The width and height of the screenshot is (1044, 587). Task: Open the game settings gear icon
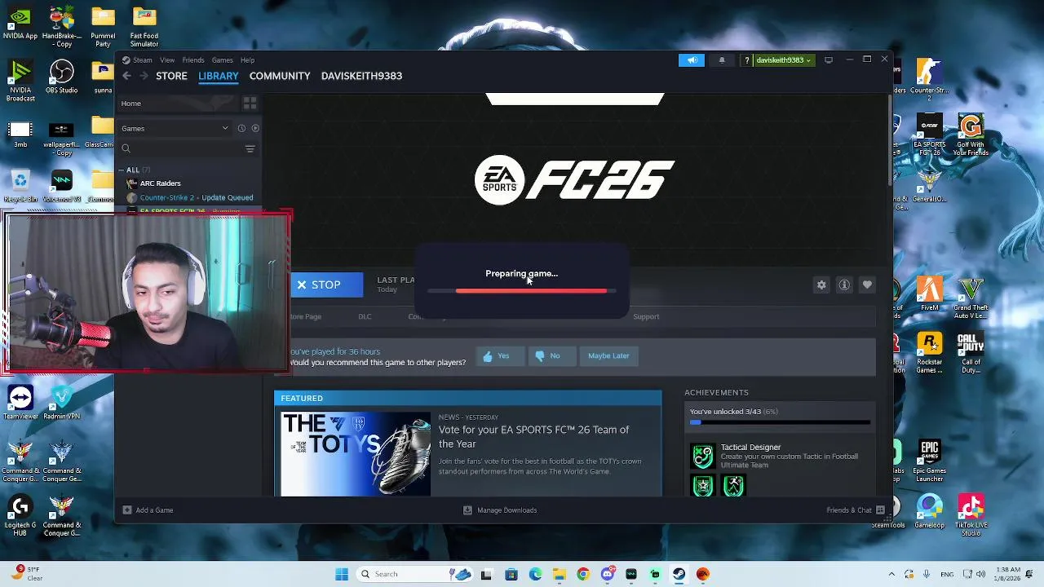[x=821, y=285]
